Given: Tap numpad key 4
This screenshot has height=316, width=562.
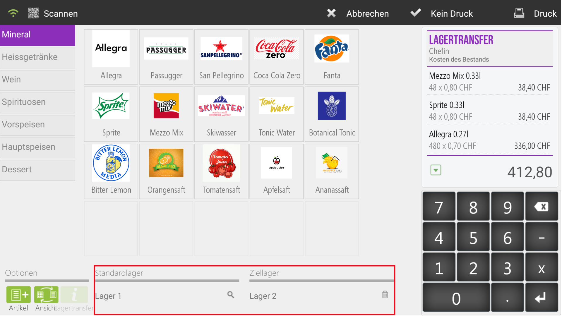Looking at the screenshot, I should [x=439, y=237].
